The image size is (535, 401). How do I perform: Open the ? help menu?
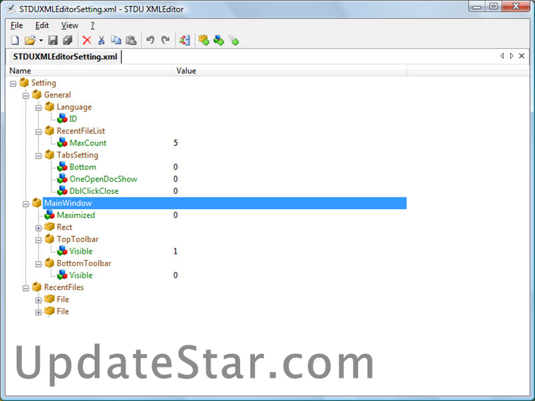click(x=93, y=25)
